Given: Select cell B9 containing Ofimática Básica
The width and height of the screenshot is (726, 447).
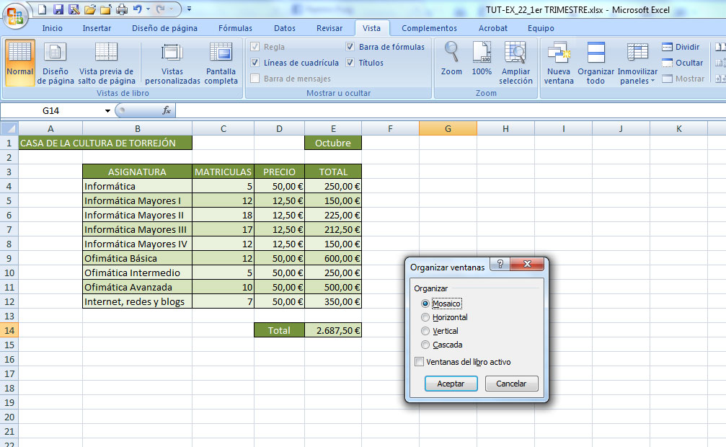Looking at the screenshot, I should [137, 258].
